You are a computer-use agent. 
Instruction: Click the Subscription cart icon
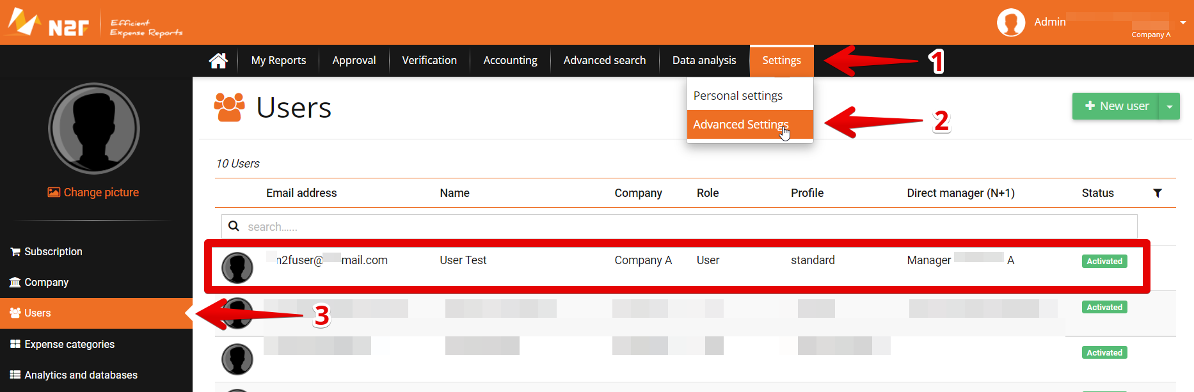(x=15, y=251)
